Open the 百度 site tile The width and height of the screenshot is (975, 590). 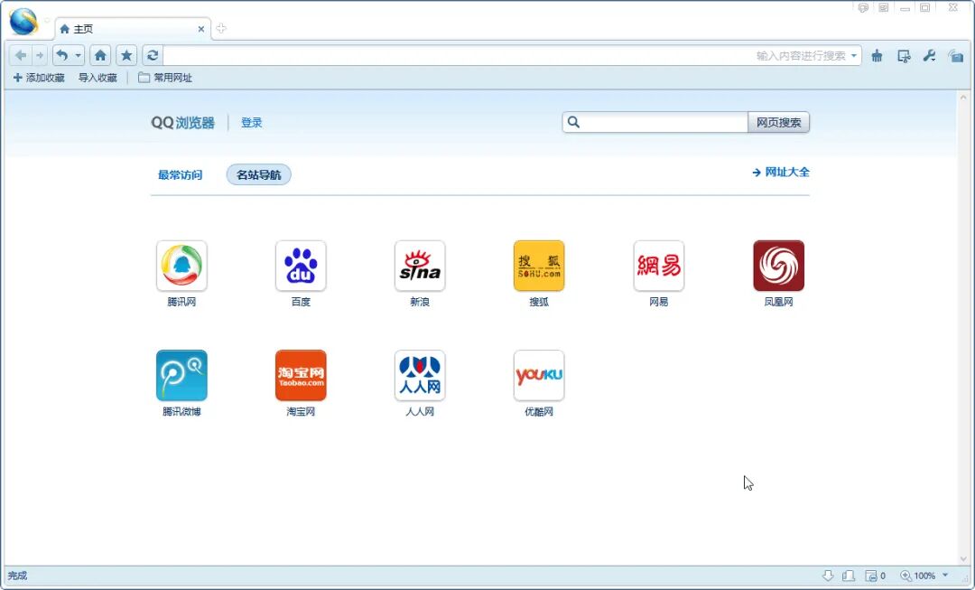tap(301, 266)
